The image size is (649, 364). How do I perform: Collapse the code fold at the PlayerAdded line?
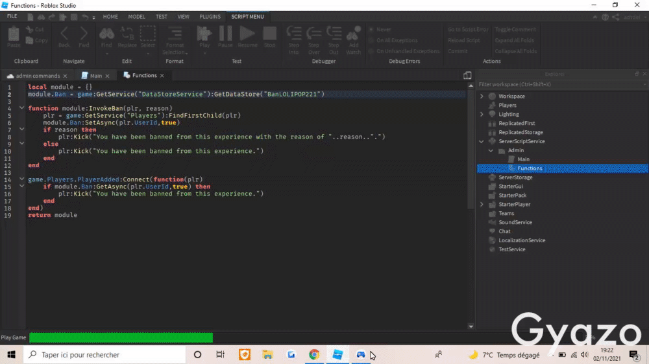click(21, 179)
